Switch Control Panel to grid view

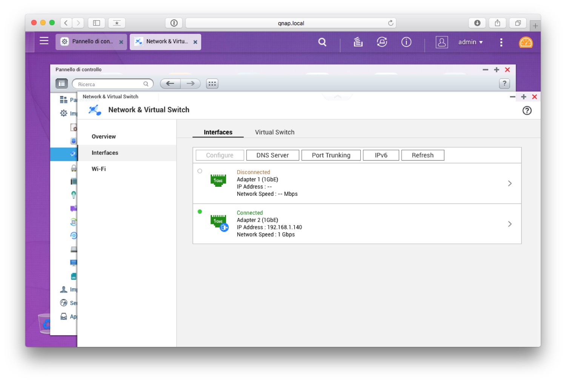[x=212, y=84]
